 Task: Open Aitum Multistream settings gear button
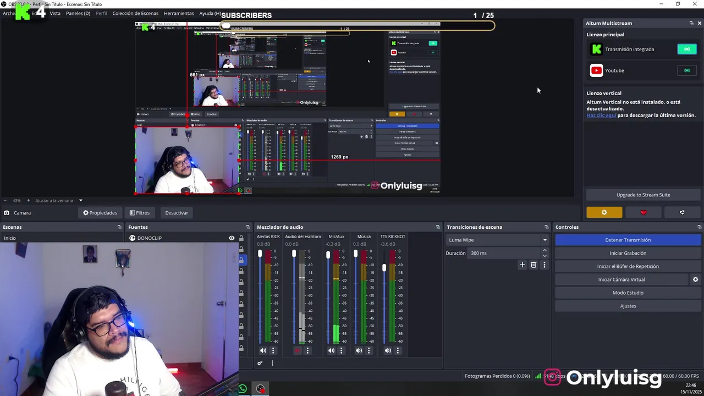(604, 212)
